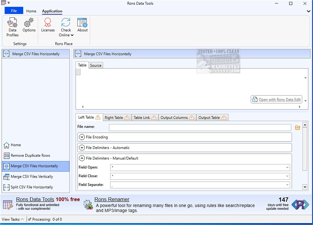Image resolution: width=313 pixels, height=225 pixels.
Task: Click the settings panel scroll down arrow
Action: pyautogui.click(x=305, y=187)
